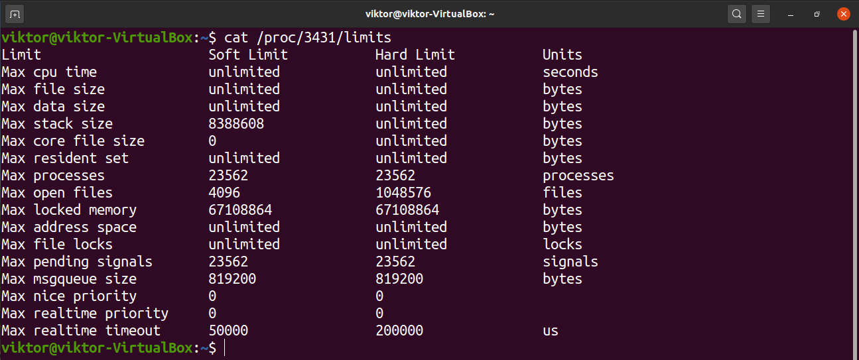The image size is (859, 360).
Task: Click the window title viktor@viktor-VirtualBox
Action: [429, 13]
